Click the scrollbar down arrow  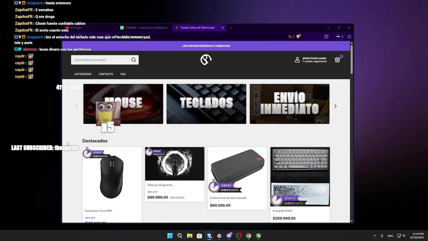351,221
